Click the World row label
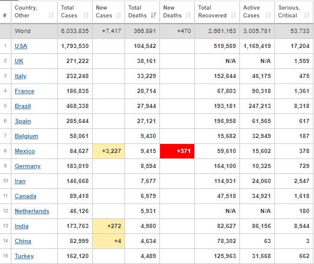This screenshot has height=264, width=314. pos(22,31)
